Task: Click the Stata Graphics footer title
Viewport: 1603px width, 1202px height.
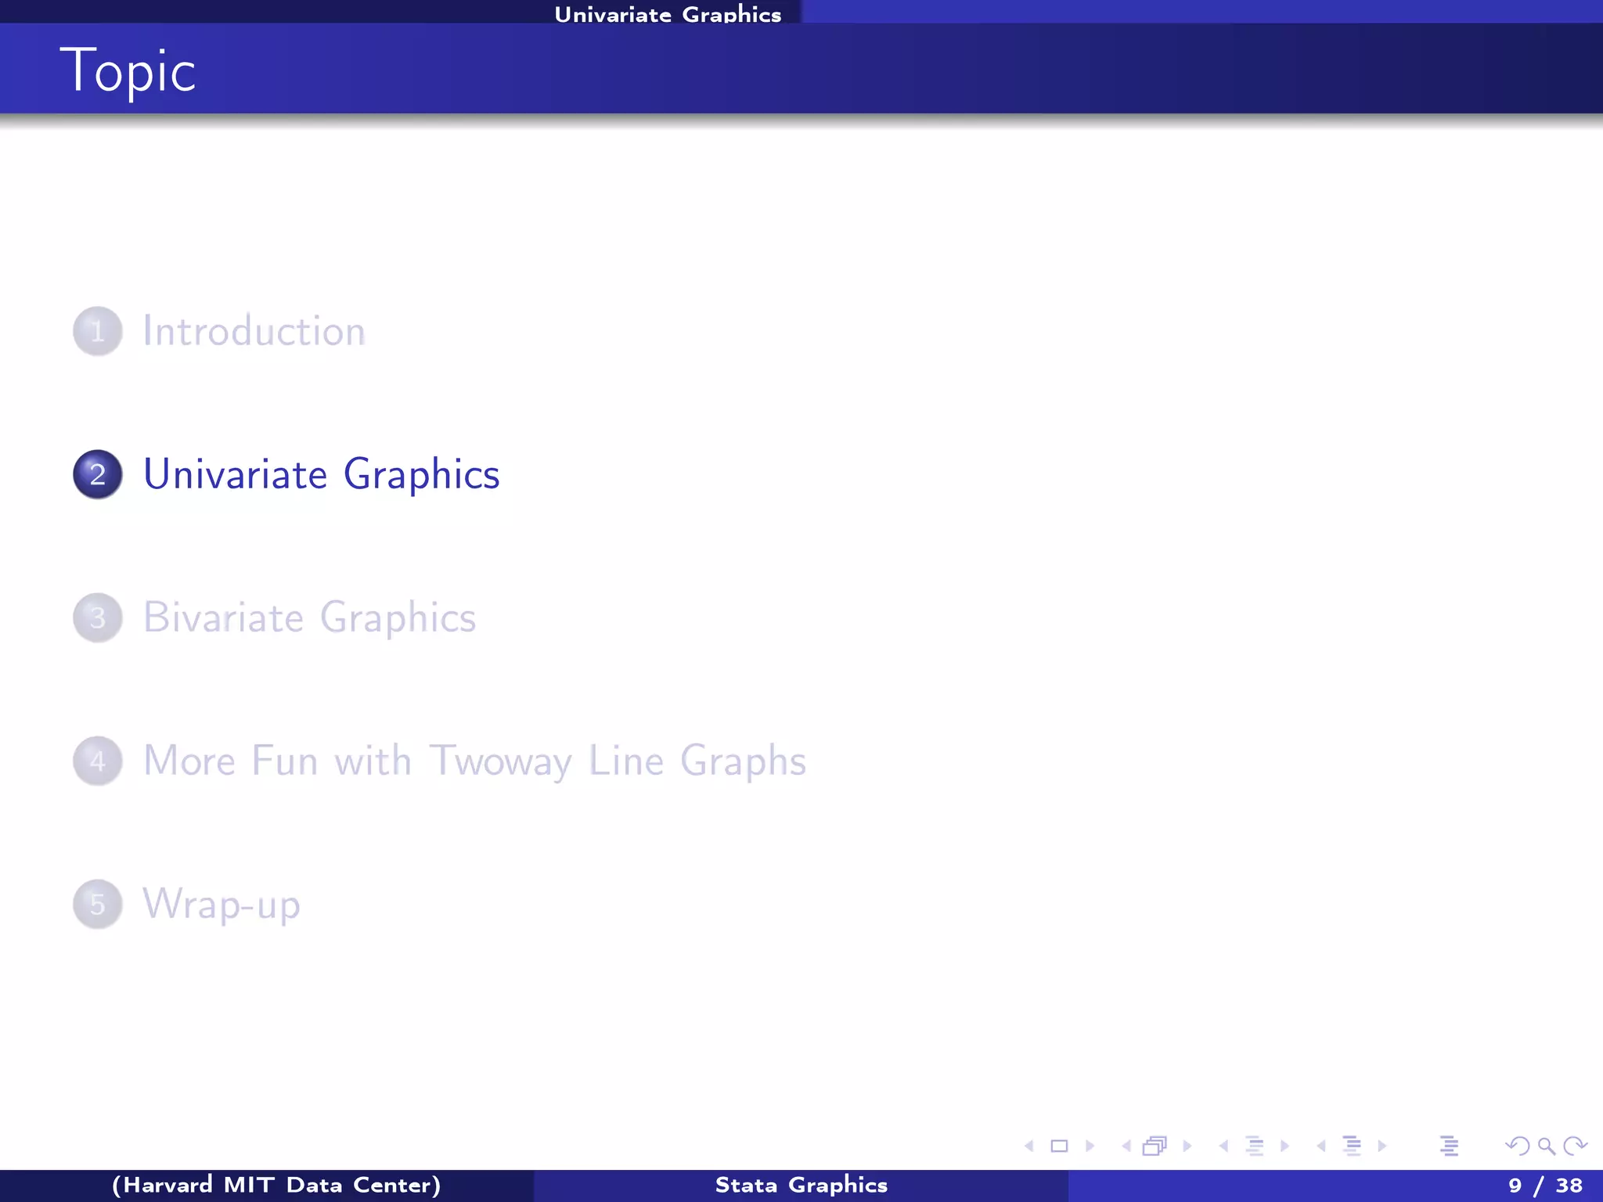Action: click(801, 1186)
